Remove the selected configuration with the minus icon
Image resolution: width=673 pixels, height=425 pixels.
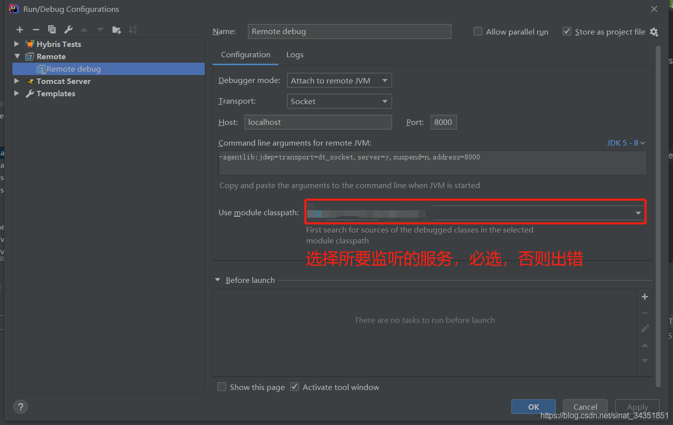click(36, 30)
